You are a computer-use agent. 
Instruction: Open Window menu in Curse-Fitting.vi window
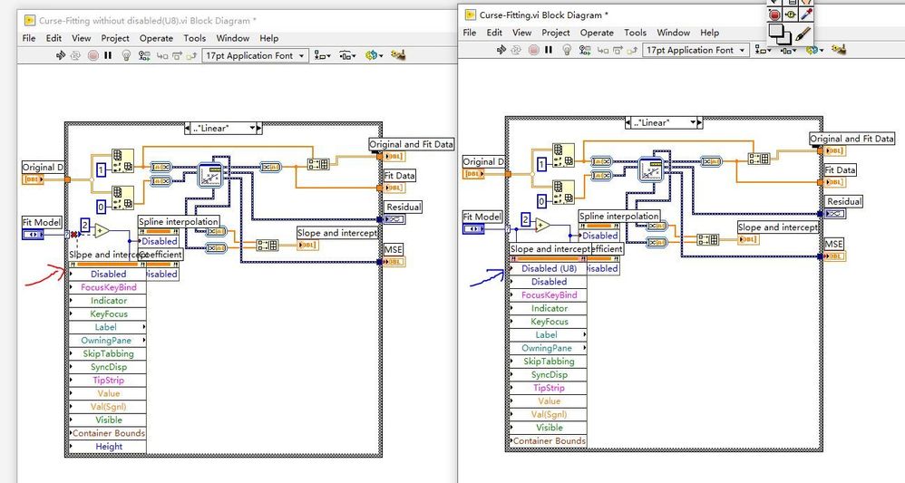pyautogui.click(x=674, y=33)
